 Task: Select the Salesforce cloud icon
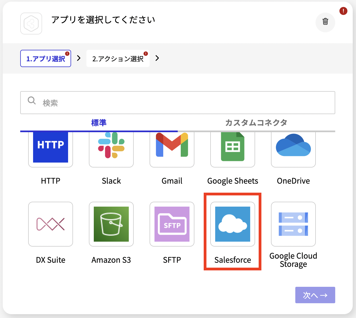coord(233,224)
